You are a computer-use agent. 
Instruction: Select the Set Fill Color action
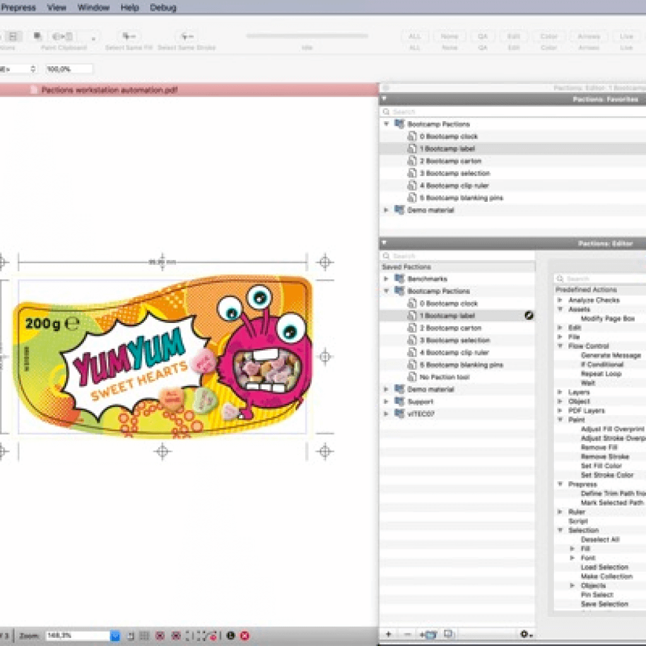(x=601, y=466)
